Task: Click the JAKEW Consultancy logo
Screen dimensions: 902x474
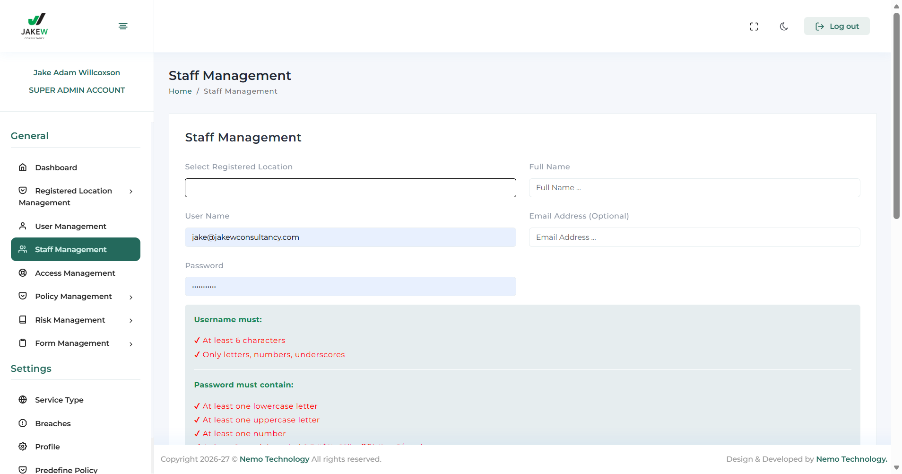Action: [x=35, y=26]
